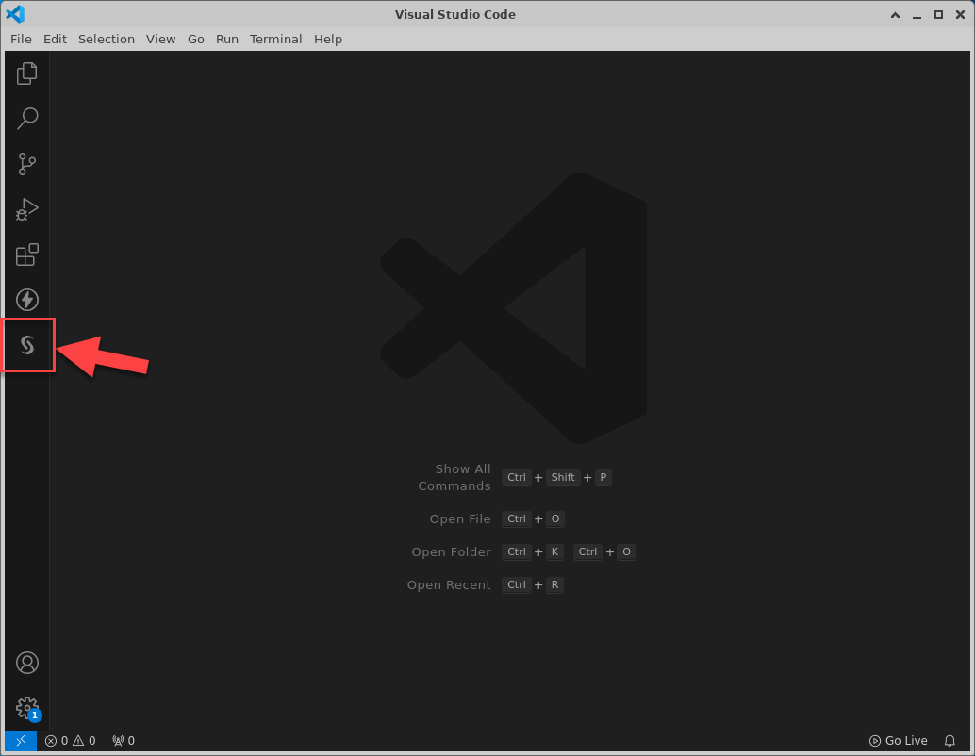Open the notifications bell in the status bar

point(950,741)
